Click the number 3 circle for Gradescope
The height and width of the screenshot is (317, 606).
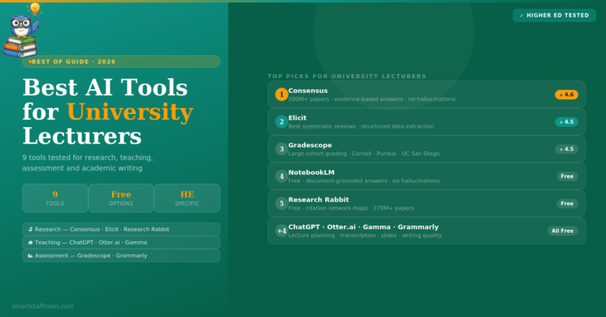(x=282, y=149)
